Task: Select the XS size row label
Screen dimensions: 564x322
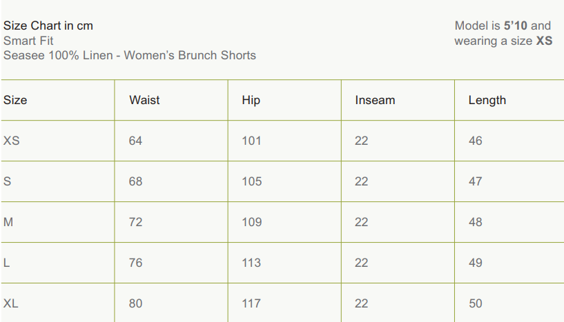Action: pyautogui.click(x=12, y=141)
